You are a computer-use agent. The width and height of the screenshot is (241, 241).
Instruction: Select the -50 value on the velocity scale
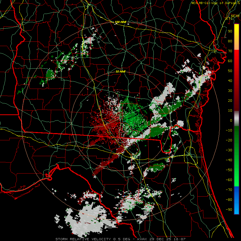coord(229,170)
